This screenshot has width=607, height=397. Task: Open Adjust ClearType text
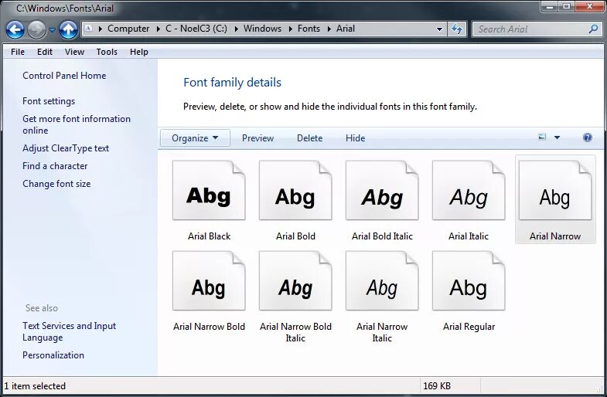(x=66, y=148)
